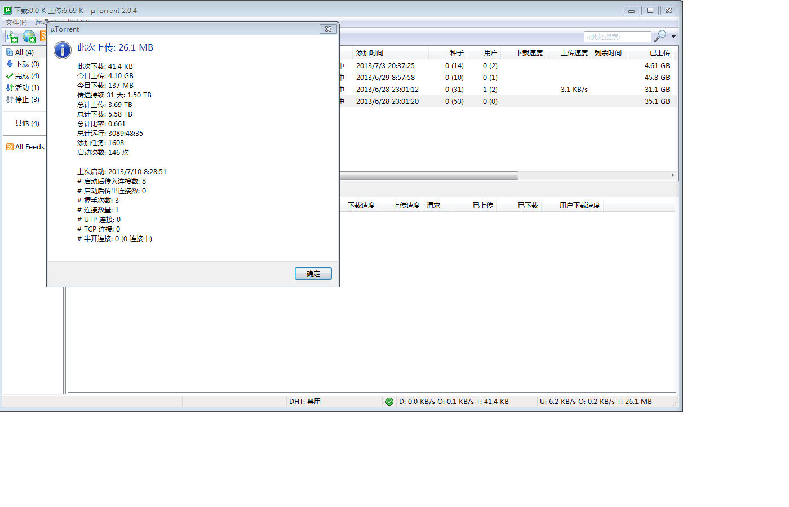
Task: Sort by the 剩余时间 column header
Action: [610, 53]
